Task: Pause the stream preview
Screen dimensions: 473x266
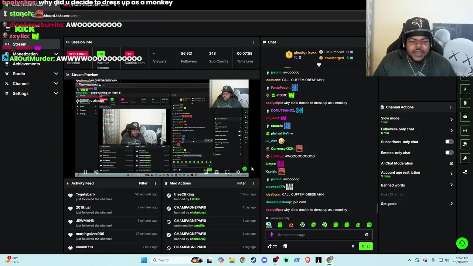Action: tap(85, 172)
